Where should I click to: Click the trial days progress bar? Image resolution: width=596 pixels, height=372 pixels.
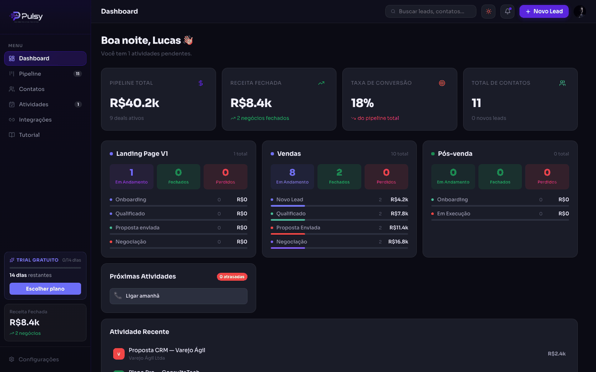point(45,268)
